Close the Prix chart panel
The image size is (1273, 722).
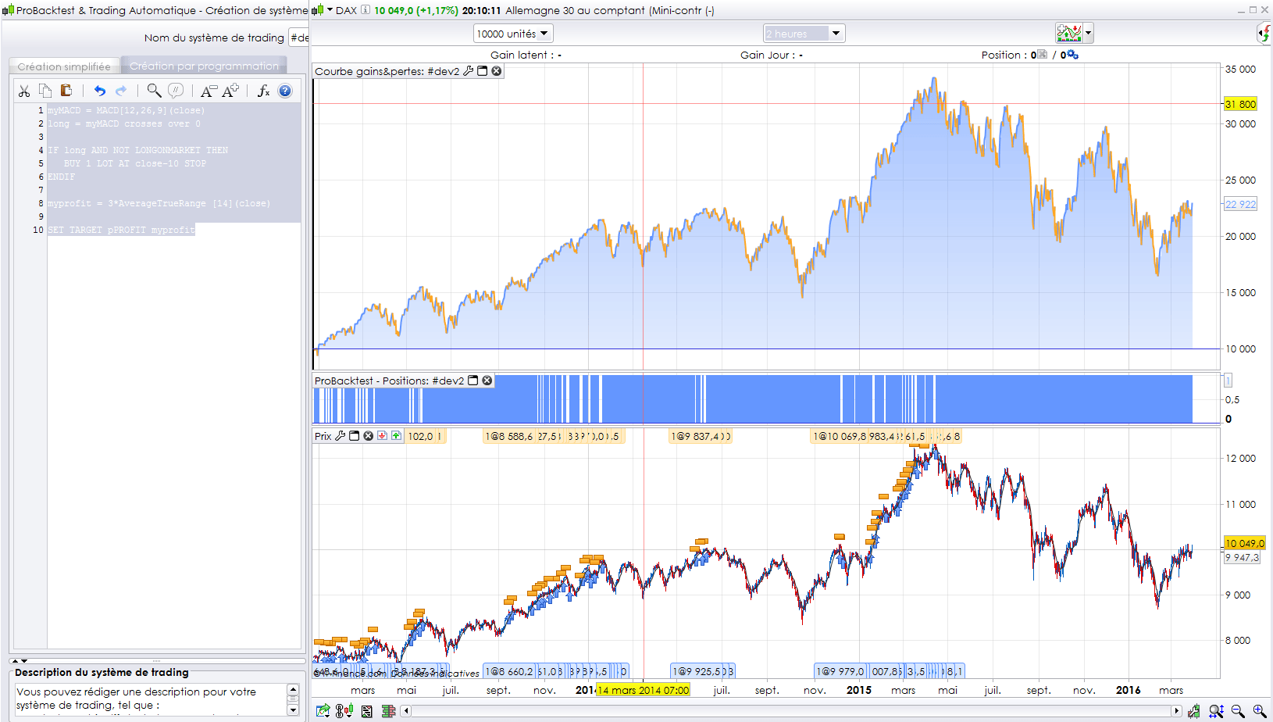369,436
